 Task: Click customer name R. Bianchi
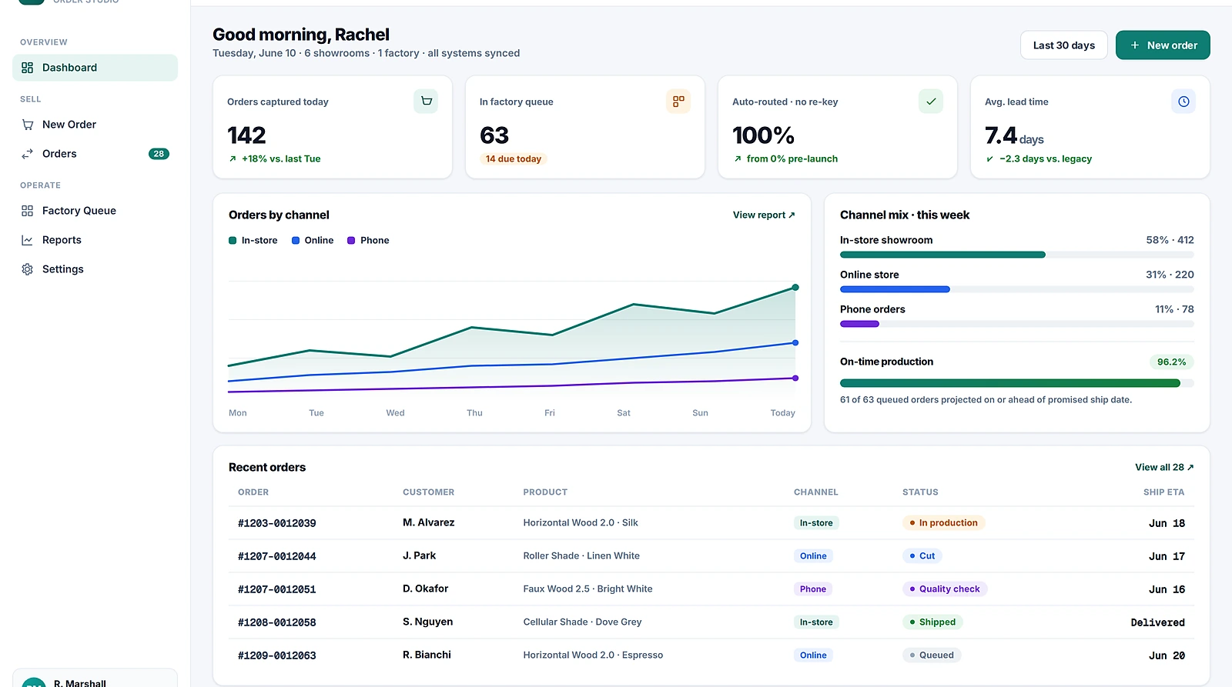427,655
